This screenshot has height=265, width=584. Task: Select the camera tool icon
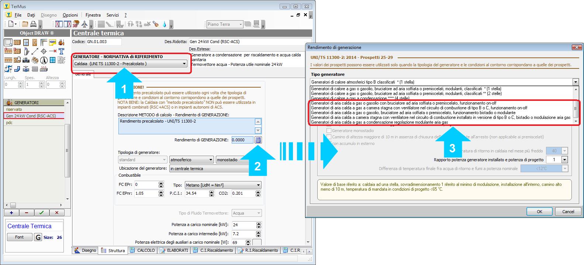pos(25,60)
